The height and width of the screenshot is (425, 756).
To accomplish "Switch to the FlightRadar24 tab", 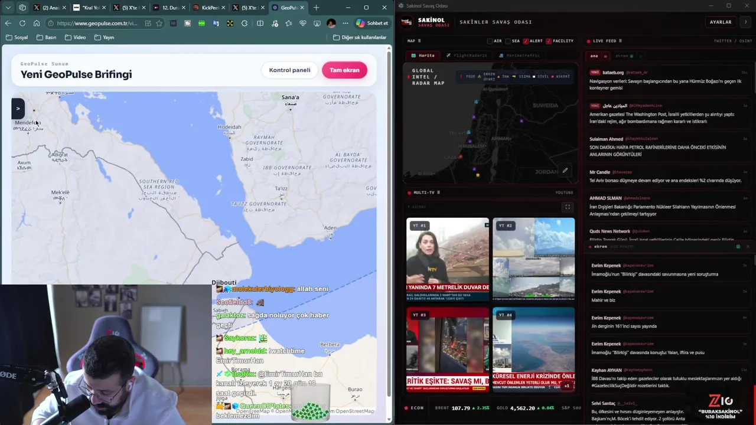I will tap(467, 55).
